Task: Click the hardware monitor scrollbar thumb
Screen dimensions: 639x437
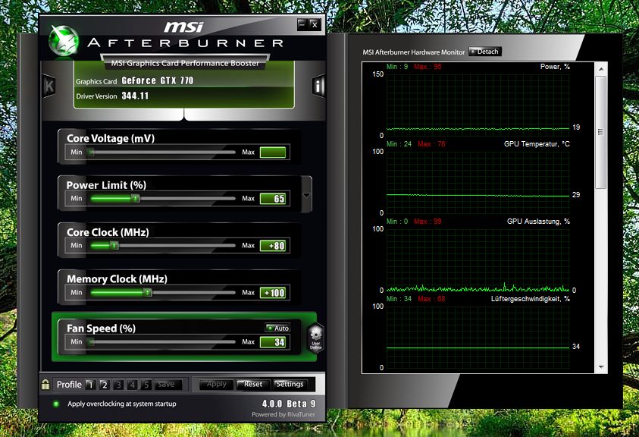Action: [600, 132]
